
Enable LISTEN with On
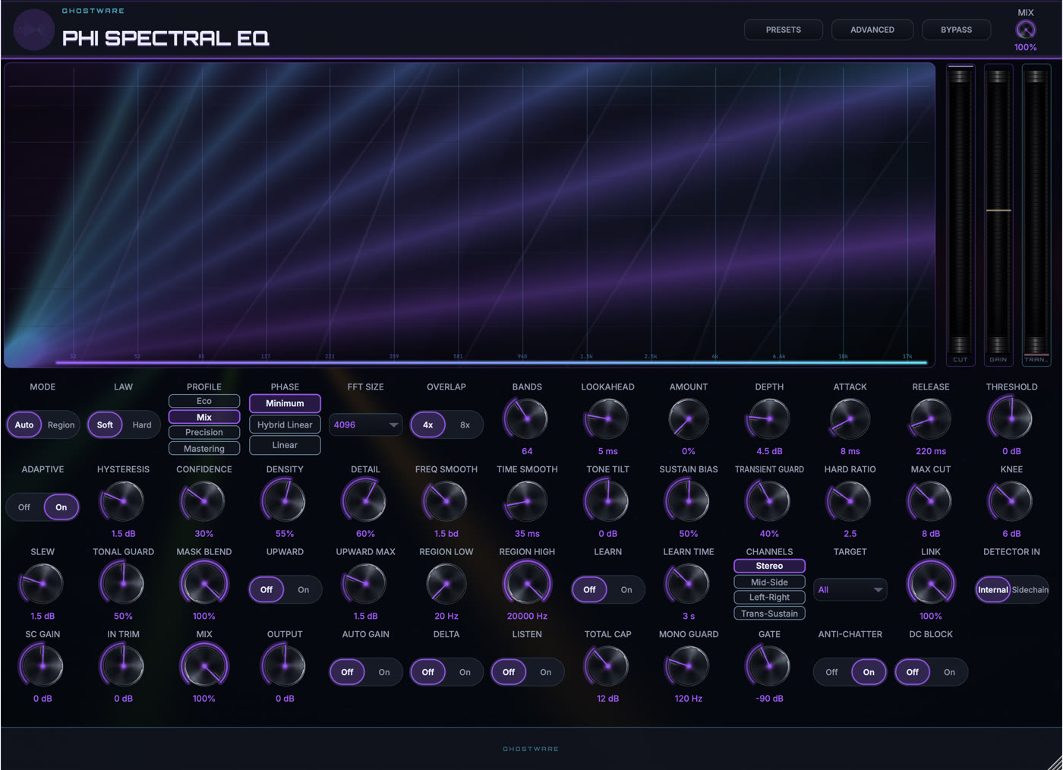tap(546, 672)
